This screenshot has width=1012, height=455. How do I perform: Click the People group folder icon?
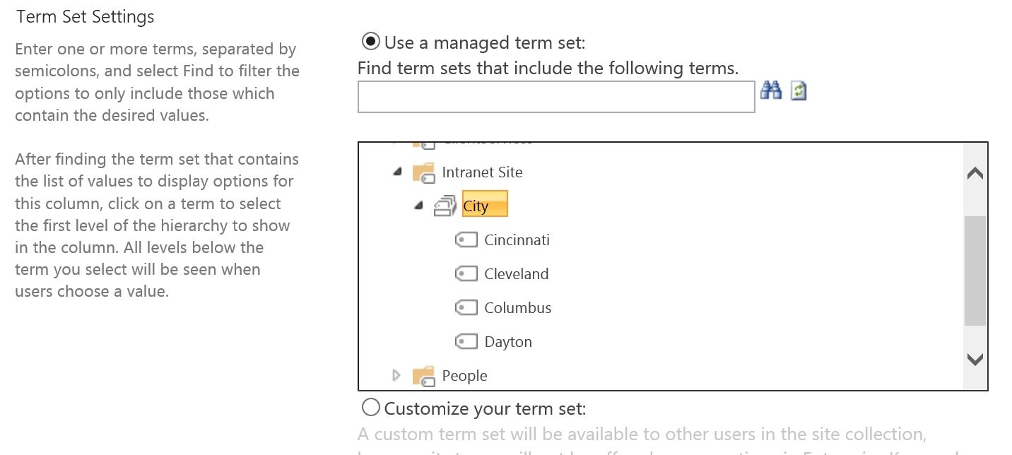(423, 376)
